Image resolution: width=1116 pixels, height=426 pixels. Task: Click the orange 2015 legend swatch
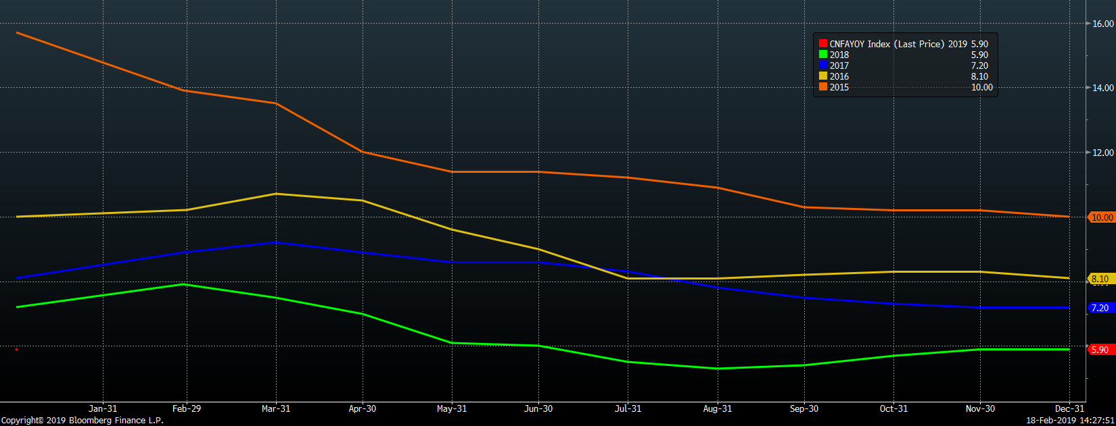point(823,87)
